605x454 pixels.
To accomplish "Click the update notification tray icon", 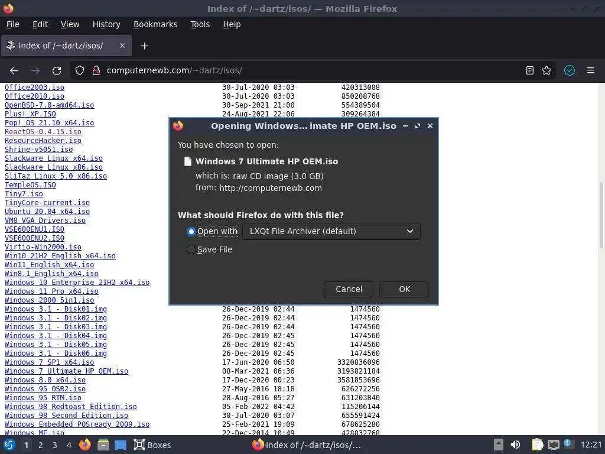I will [x=568, y=444].
